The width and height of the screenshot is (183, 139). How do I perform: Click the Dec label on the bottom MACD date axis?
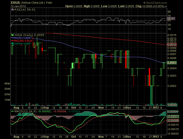[128, 137]
